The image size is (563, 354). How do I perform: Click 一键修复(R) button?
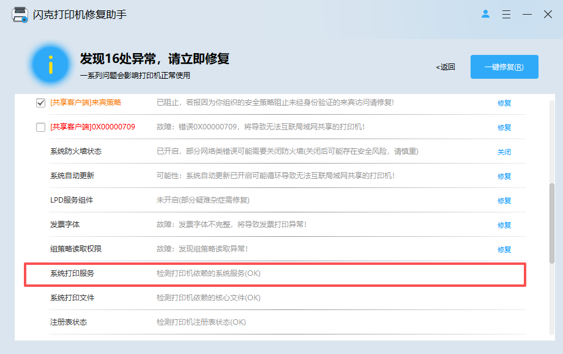point(504,67)
